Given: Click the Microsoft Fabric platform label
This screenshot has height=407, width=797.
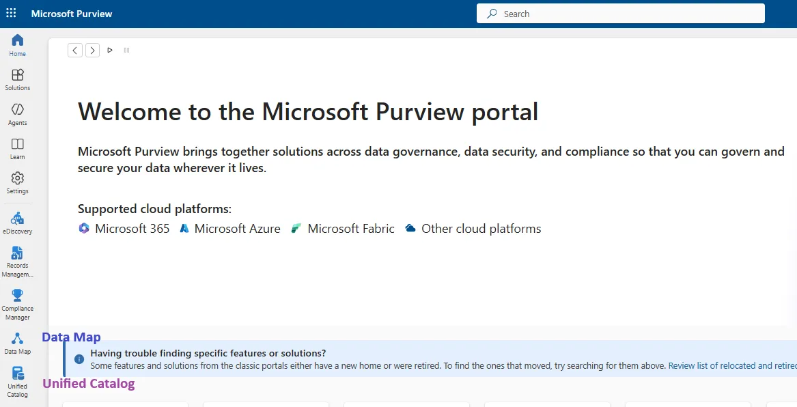Looking at the screenshot, I should [x=351, y=229].
